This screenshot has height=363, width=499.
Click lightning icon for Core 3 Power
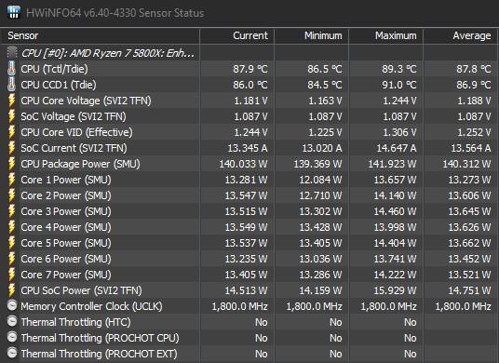(x=12, y=211)
